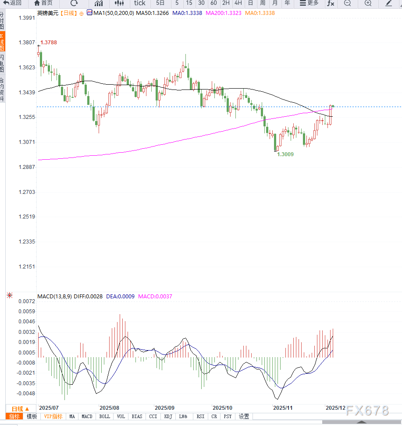Click the sun icon beside MACD panel

point(10,296)
